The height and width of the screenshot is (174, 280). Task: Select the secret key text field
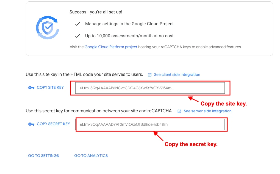pos(150,124)
